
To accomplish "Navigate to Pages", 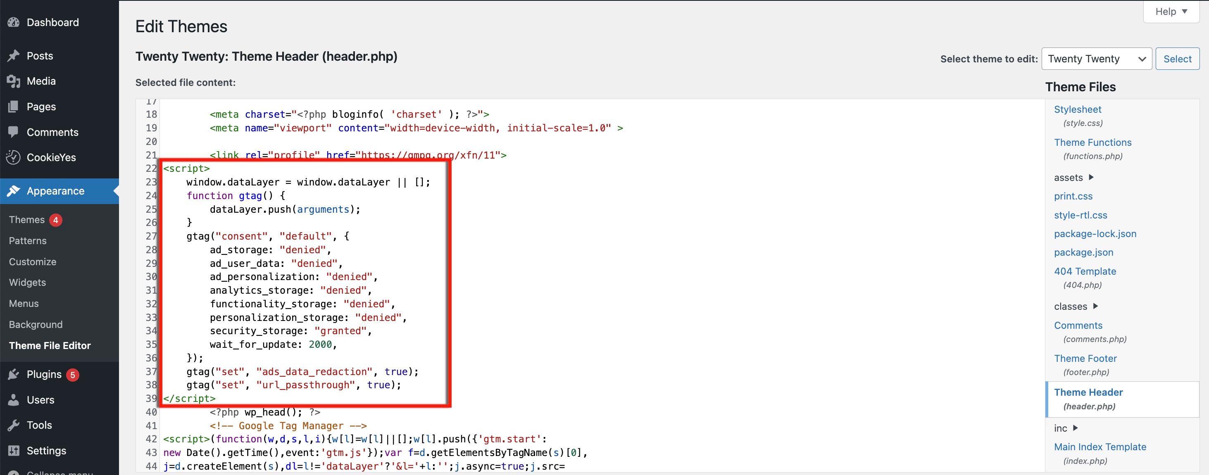I will point(41,107).
